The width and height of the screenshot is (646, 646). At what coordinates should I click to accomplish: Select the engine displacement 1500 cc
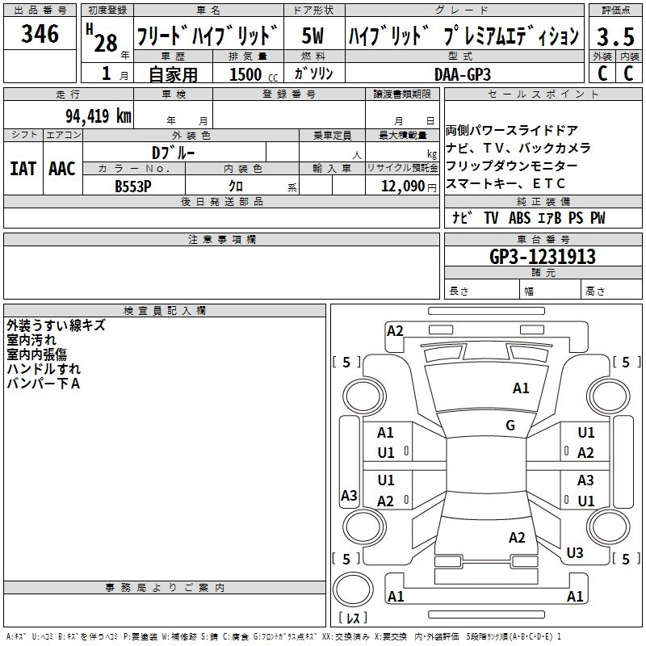click(251, 74)
